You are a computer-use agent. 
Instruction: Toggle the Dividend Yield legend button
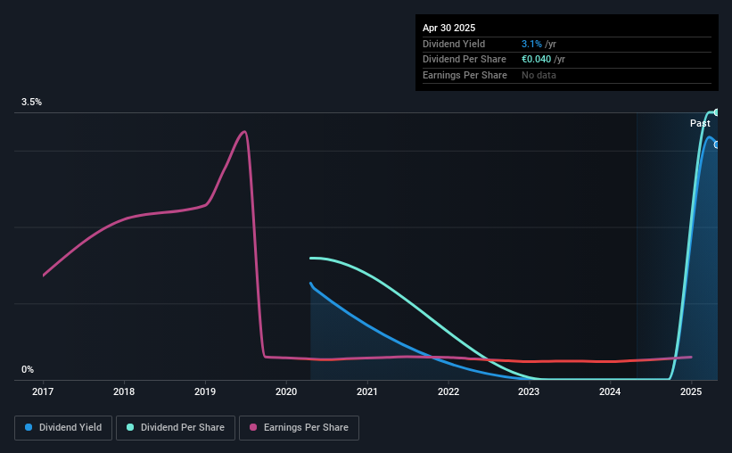(63, 428)
